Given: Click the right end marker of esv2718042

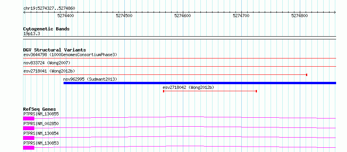Looking at the screenshot, I should click(256, 91).
